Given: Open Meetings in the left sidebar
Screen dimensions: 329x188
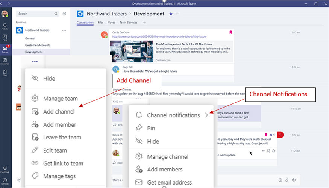Looking at the screenshot, I should coord(5,61).
